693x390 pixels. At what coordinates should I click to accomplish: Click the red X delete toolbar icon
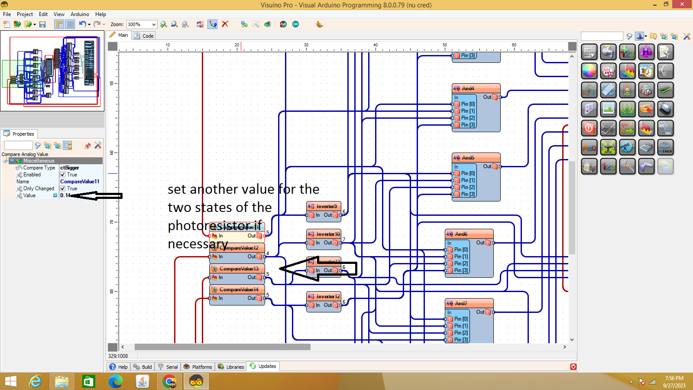pos(225,24)
